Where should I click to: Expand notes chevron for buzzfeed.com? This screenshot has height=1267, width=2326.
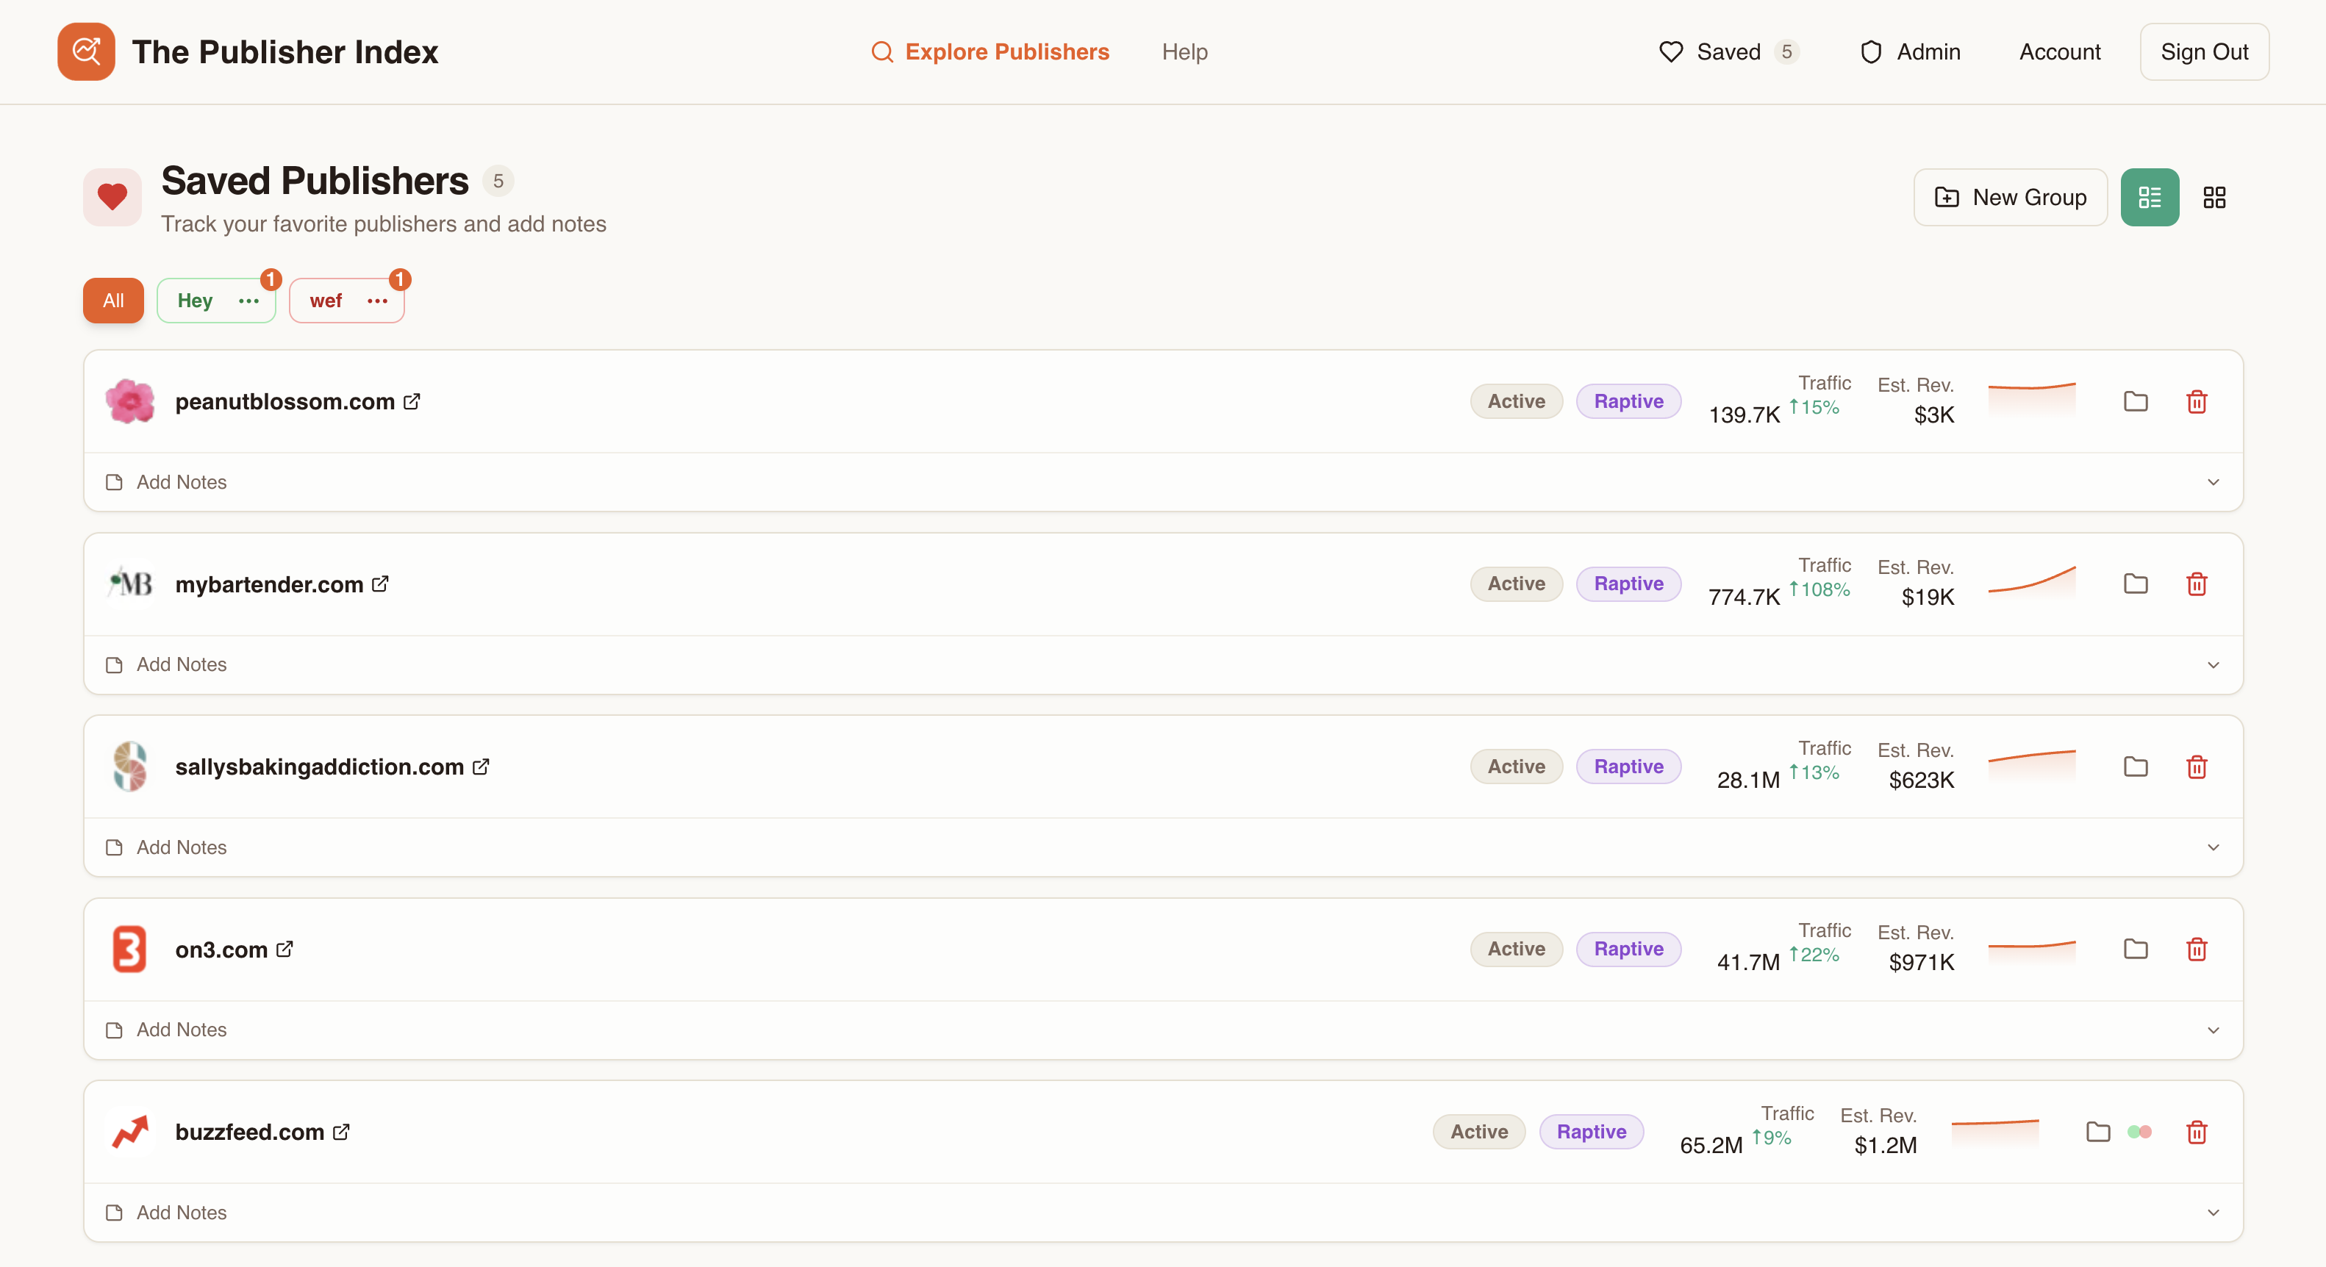2213,1212
